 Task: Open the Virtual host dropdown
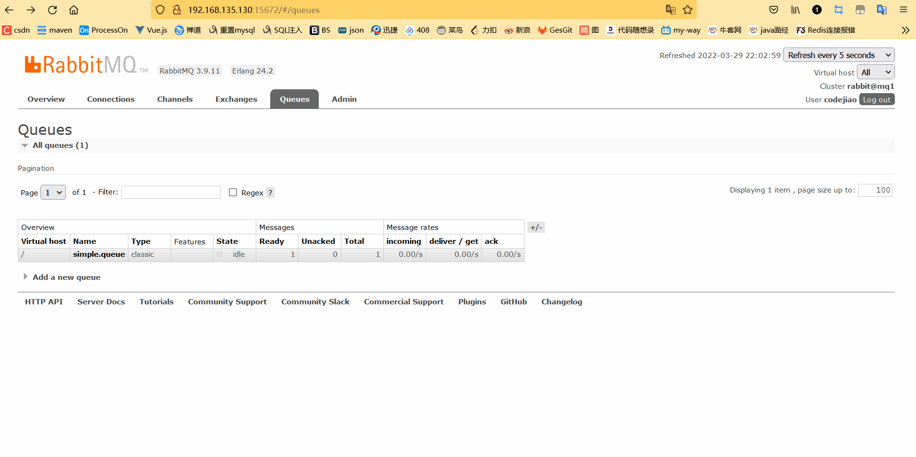pos(876,72)
